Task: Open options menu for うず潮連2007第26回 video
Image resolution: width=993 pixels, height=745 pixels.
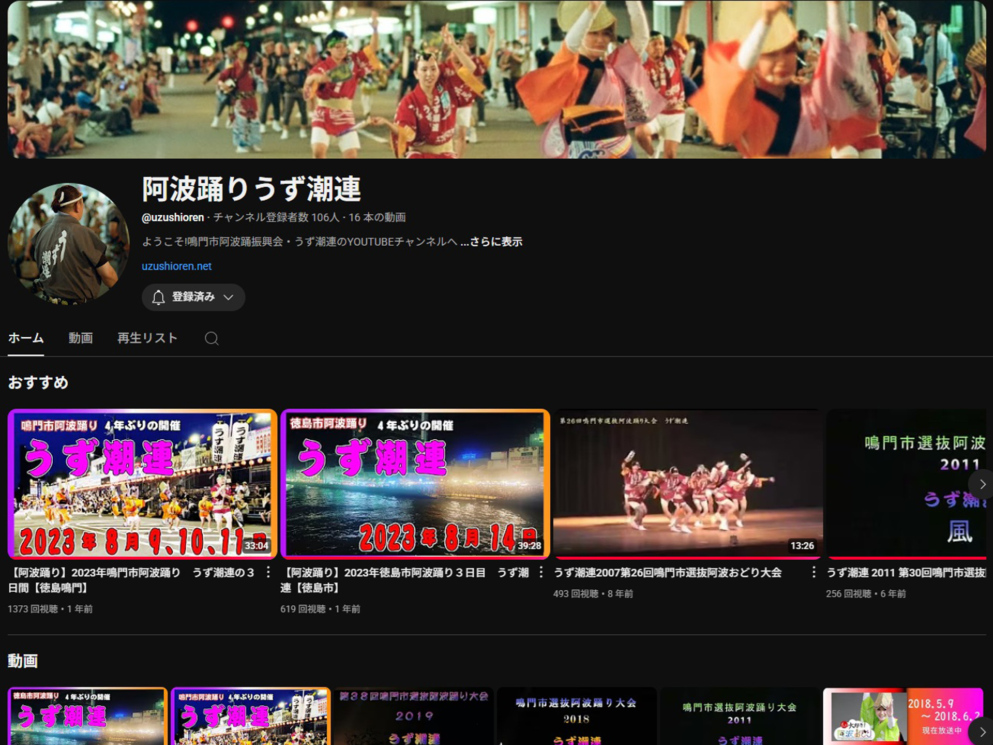Action: click(814, 572)
